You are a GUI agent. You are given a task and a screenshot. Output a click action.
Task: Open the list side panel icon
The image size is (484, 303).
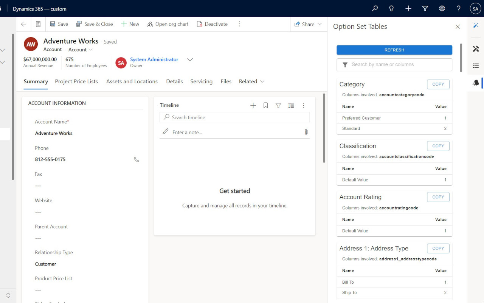click(476, 66)
